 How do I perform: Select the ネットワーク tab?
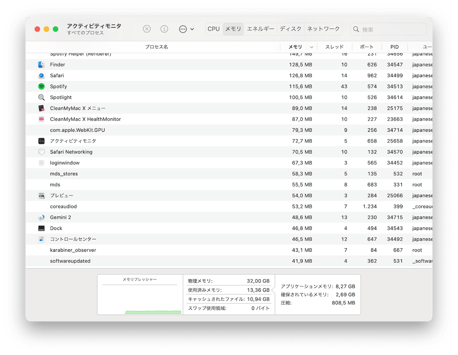point(323,29)
